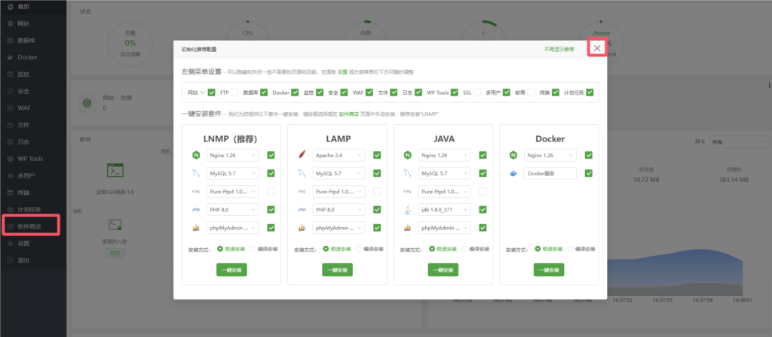Select 极速安装 radio in JAVA card
772x337 pixels.
point(432,249)
